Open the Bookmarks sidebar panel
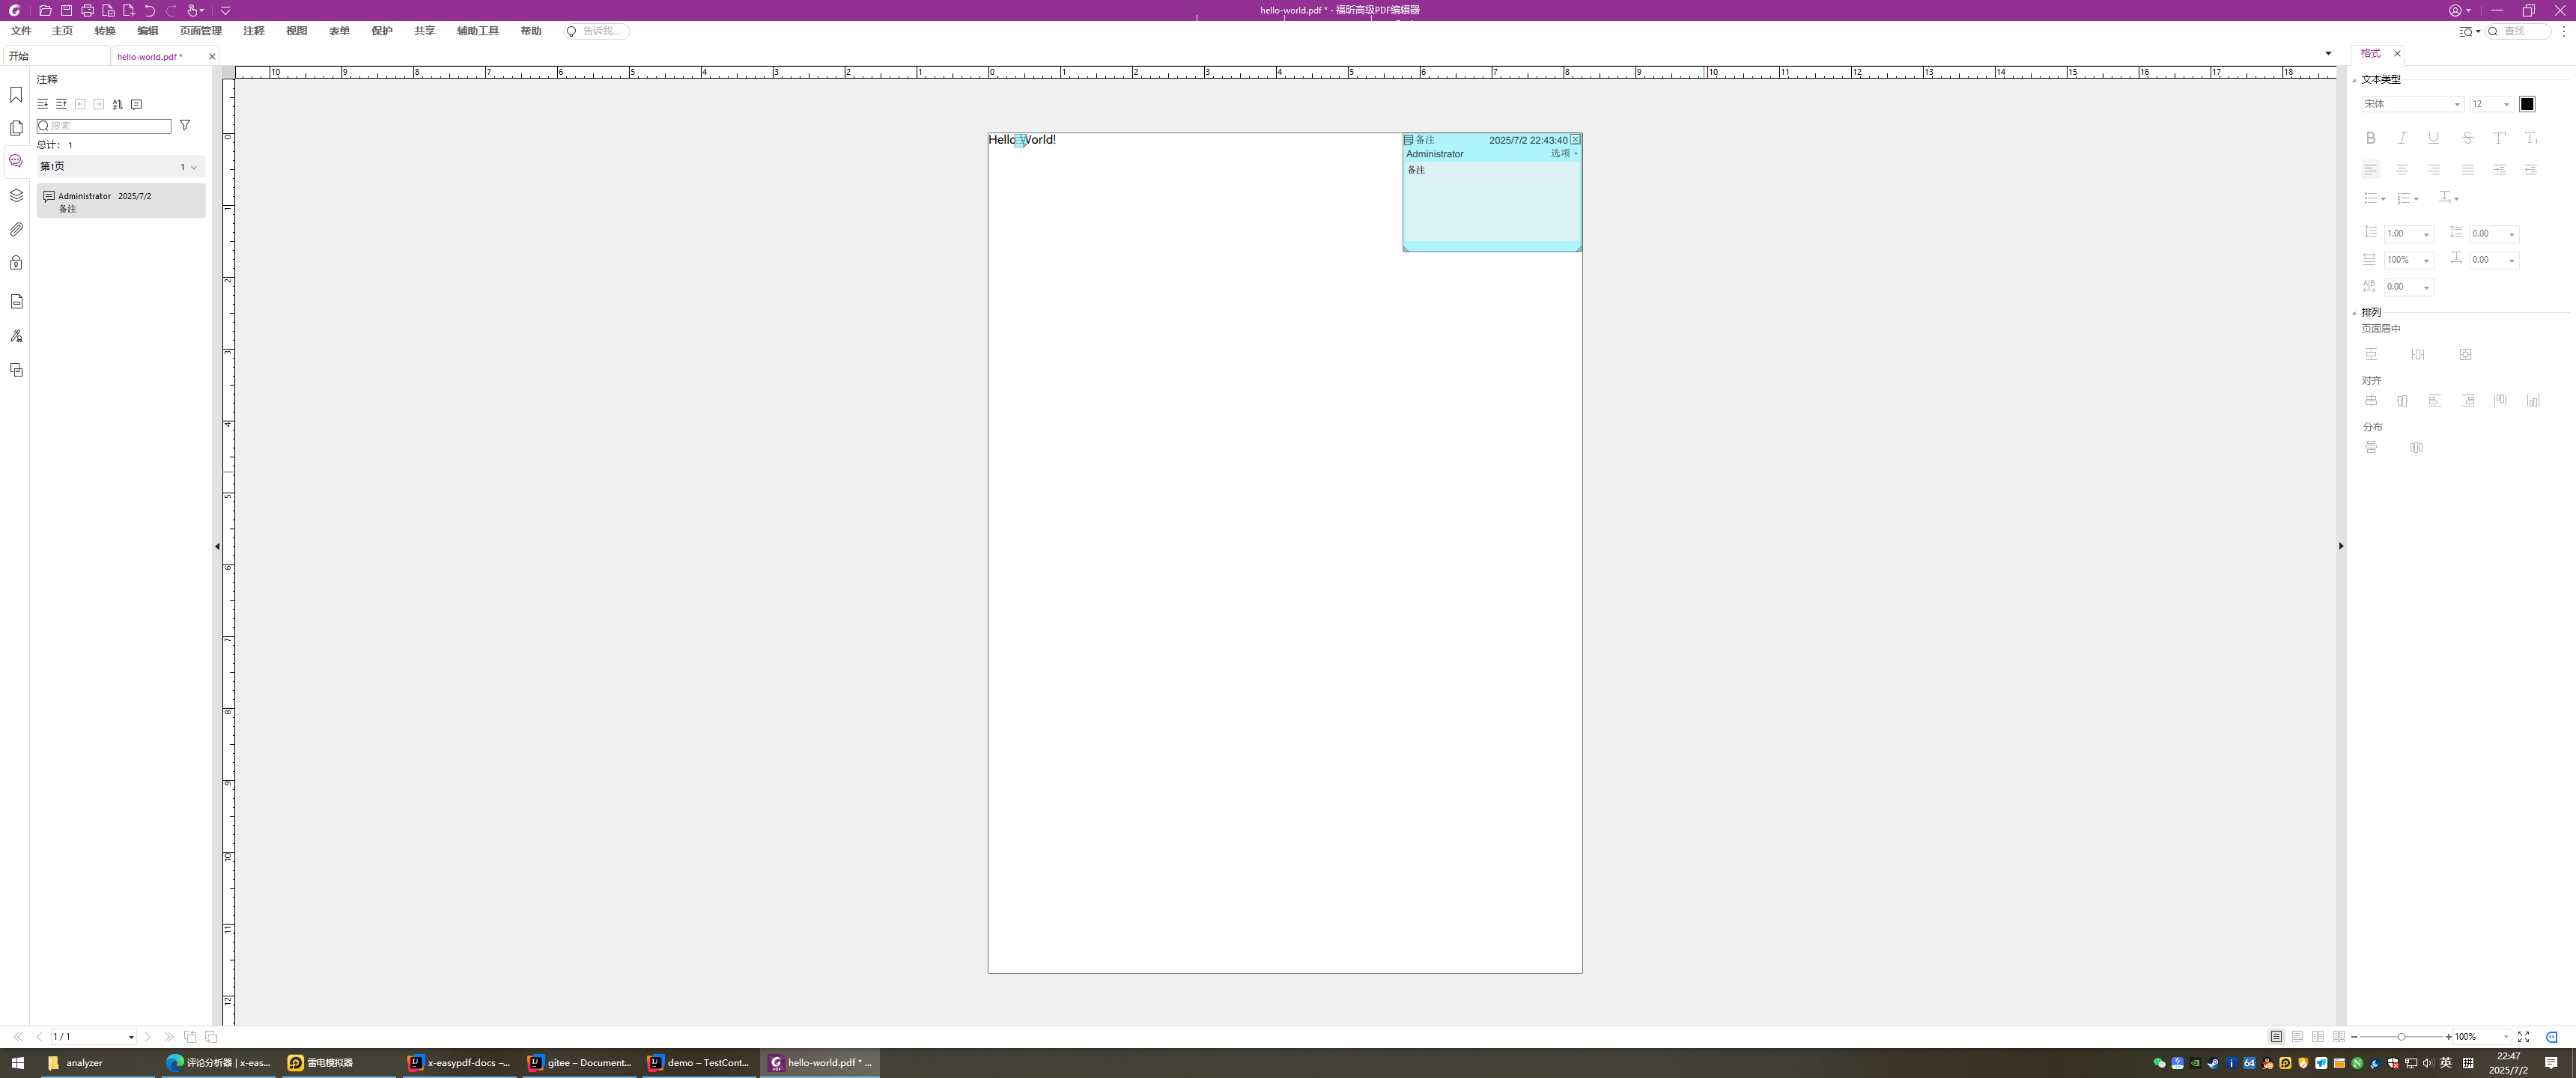 (16, 94)
